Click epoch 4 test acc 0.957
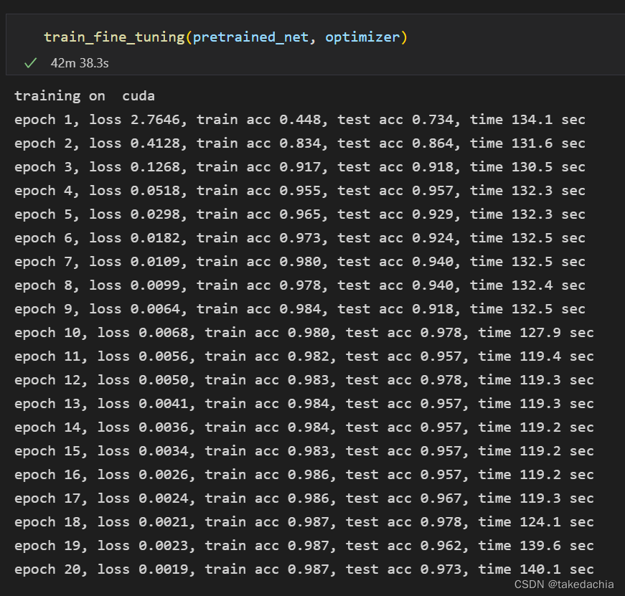This screenshot has width=625, height=596. point(433,190)
